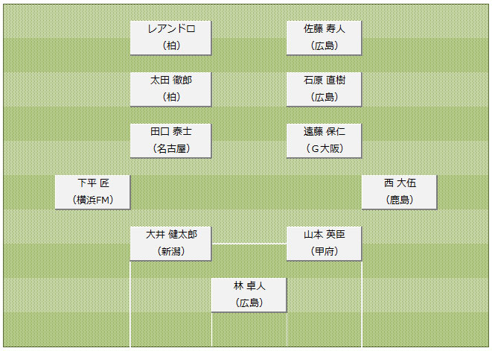Select the 佐藤 寿人 (広島) player card
Viewport: 492px width, 351px height.
(x=324, y=38)
